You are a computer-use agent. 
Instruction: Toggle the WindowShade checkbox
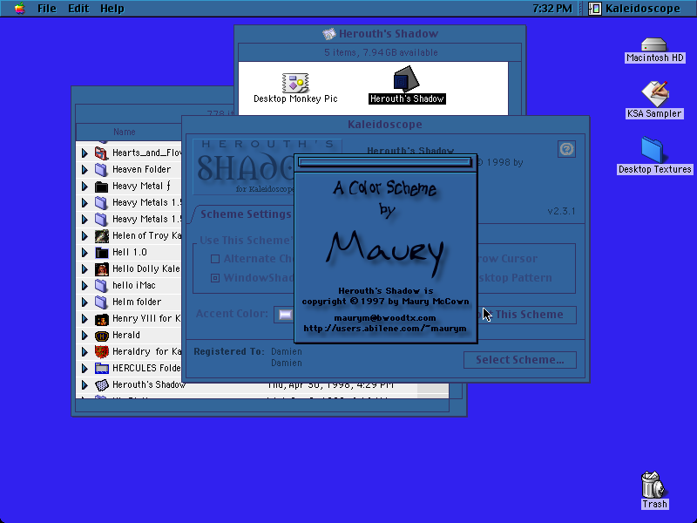click(215, 278)
